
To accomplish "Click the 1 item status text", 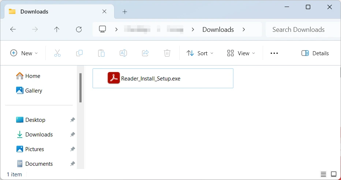I will [x=14, y=175].
